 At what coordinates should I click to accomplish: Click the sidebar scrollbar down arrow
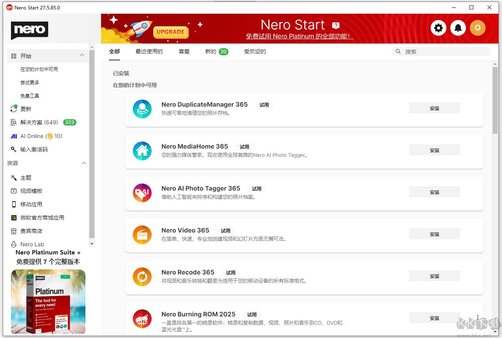pyautogui.click(x=92, y=244)
